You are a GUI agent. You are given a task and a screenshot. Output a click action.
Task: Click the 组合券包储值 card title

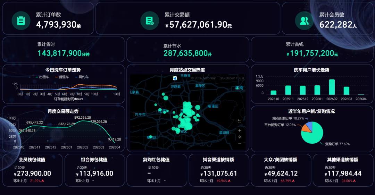pos(94,159)
